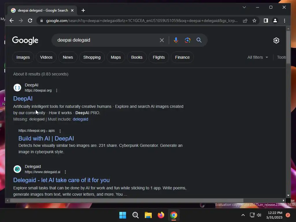
Task: Click Must include delegaid link
Action: [80, 119]
